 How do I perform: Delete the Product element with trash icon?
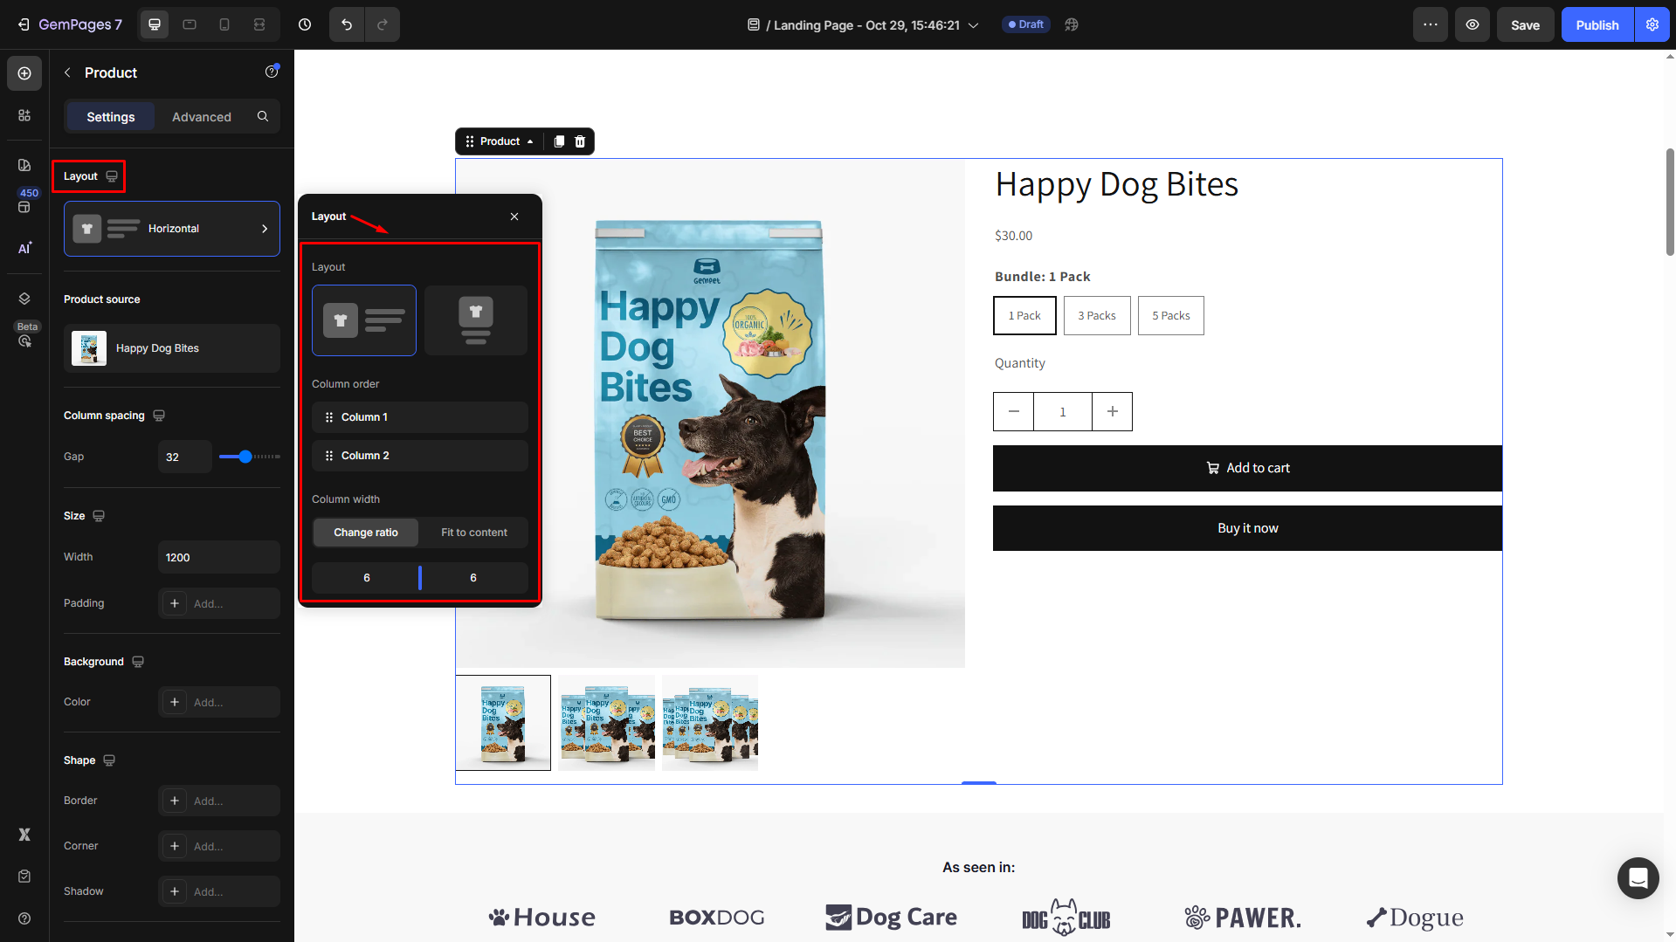pyautogui.click(x=580, y=141)
